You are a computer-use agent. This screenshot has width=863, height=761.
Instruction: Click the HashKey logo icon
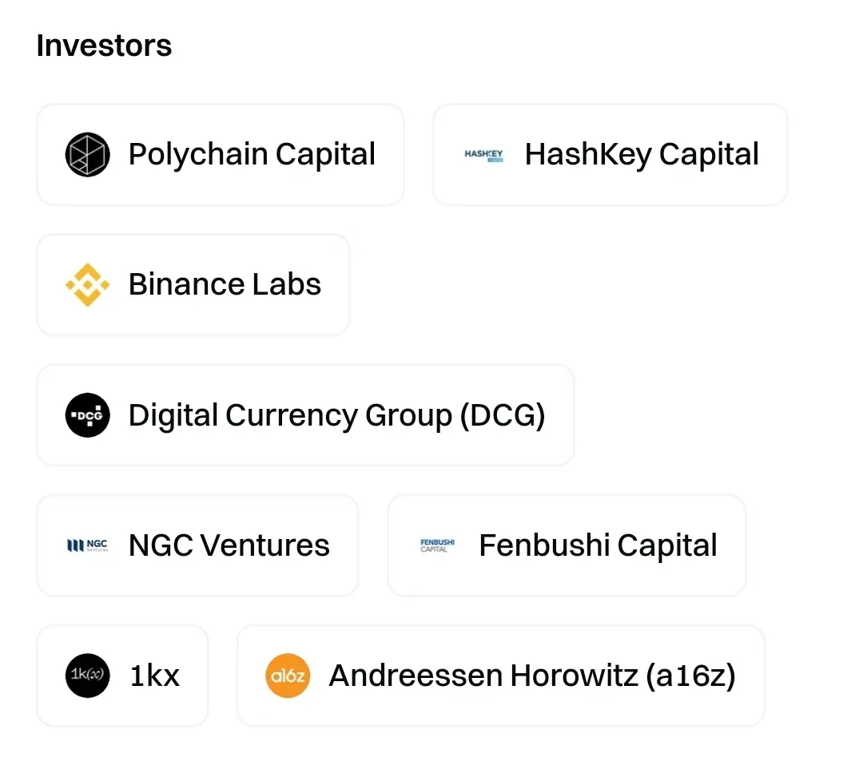tap(483, 155)
